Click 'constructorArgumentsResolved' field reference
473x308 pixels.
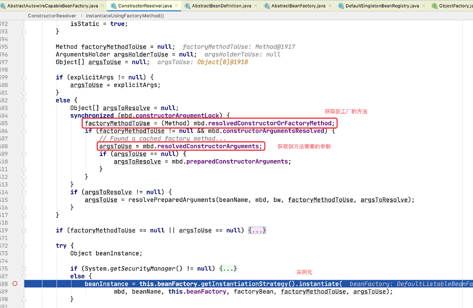pos(274,131)
